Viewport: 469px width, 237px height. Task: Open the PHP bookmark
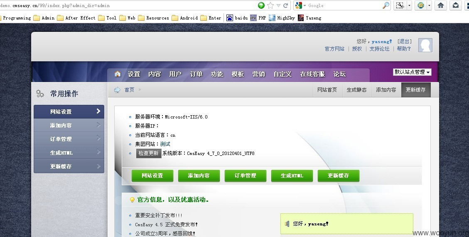(258, 18)
